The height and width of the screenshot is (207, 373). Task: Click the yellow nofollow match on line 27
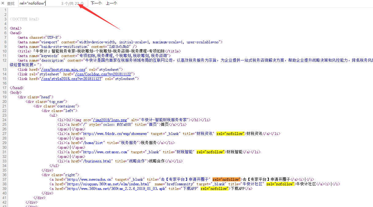click(x=231, y=134)
